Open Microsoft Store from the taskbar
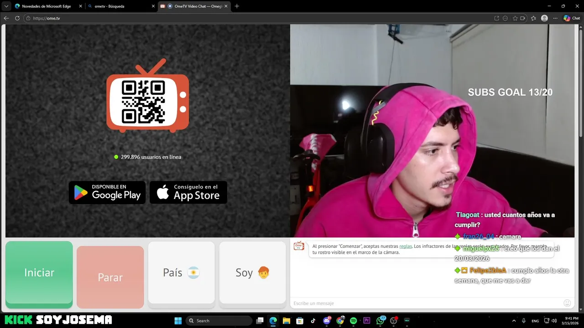 click(300, 321)
